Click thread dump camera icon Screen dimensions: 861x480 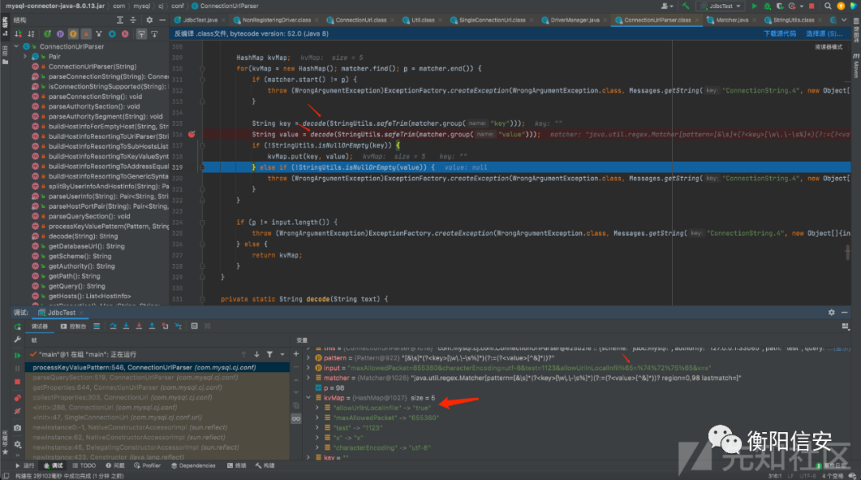(x=18, y=428)
